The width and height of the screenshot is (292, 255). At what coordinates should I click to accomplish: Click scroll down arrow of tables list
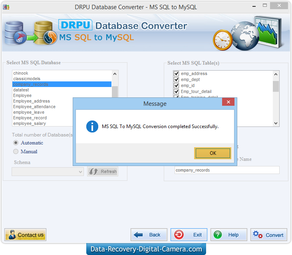pos(276,123)
